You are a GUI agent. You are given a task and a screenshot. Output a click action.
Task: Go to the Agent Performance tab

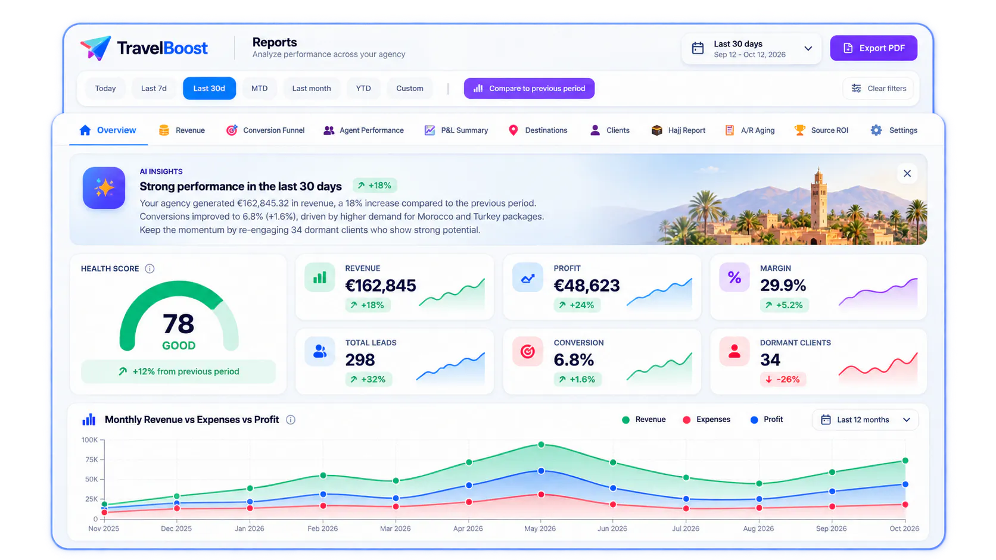point(363,130)
